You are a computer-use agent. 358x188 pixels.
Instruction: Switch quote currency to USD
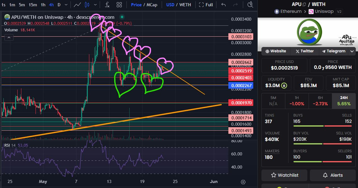pos(170,5)
